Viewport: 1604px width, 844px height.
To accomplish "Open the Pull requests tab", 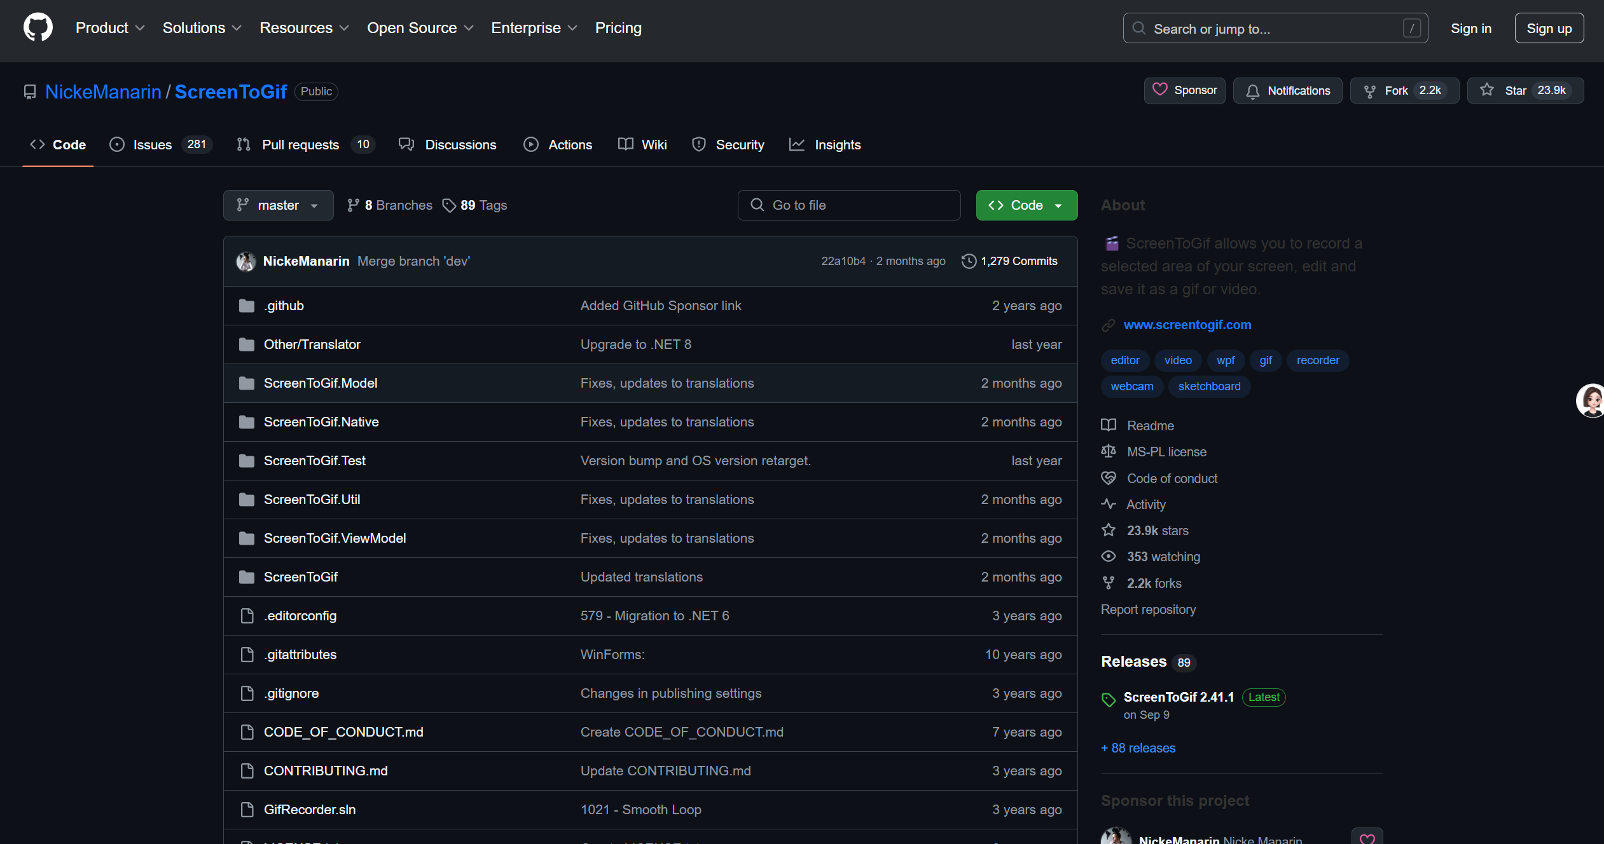I will point(300,145).
